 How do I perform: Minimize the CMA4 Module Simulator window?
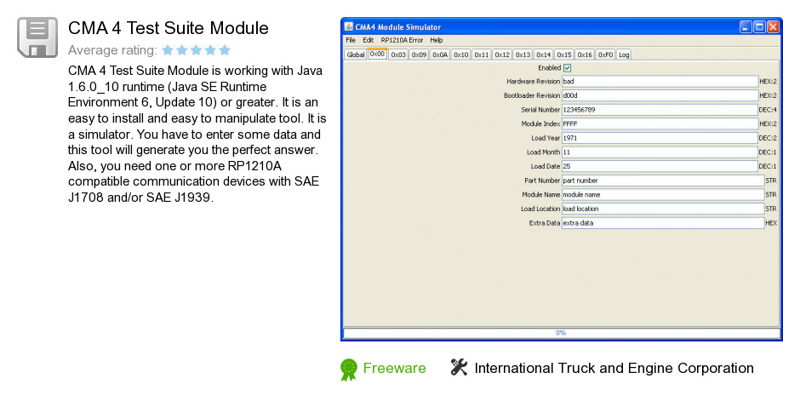(x=746, y=26)
